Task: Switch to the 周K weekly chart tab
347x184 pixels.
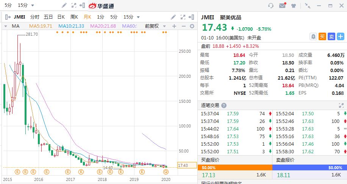Action: (74, 17)
